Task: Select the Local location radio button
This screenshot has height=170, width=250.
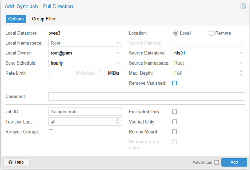Action: tap(176, 33)
